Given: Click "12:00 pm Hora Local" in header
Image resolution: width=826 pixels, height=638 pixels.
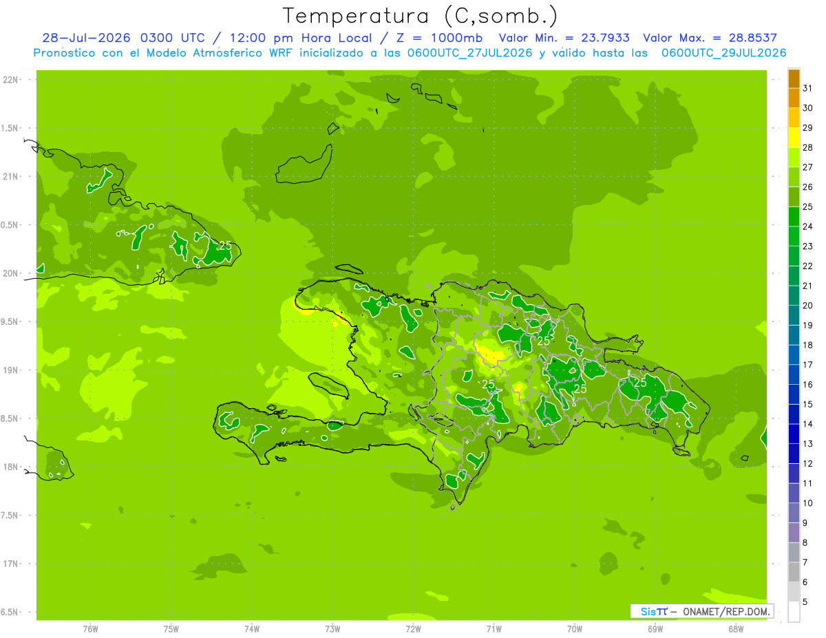Looking at the screenshot, I should 300,38.
